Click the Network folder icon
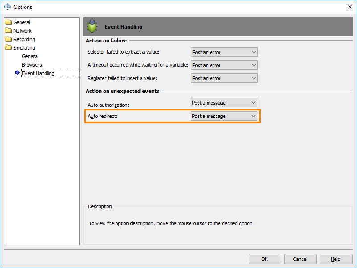This screenshot has width=357, height=268. (x=8, y=30)
